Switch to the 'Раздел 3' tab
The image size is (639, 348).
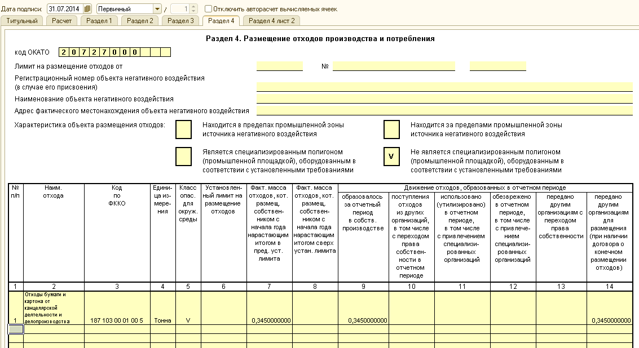180,21
